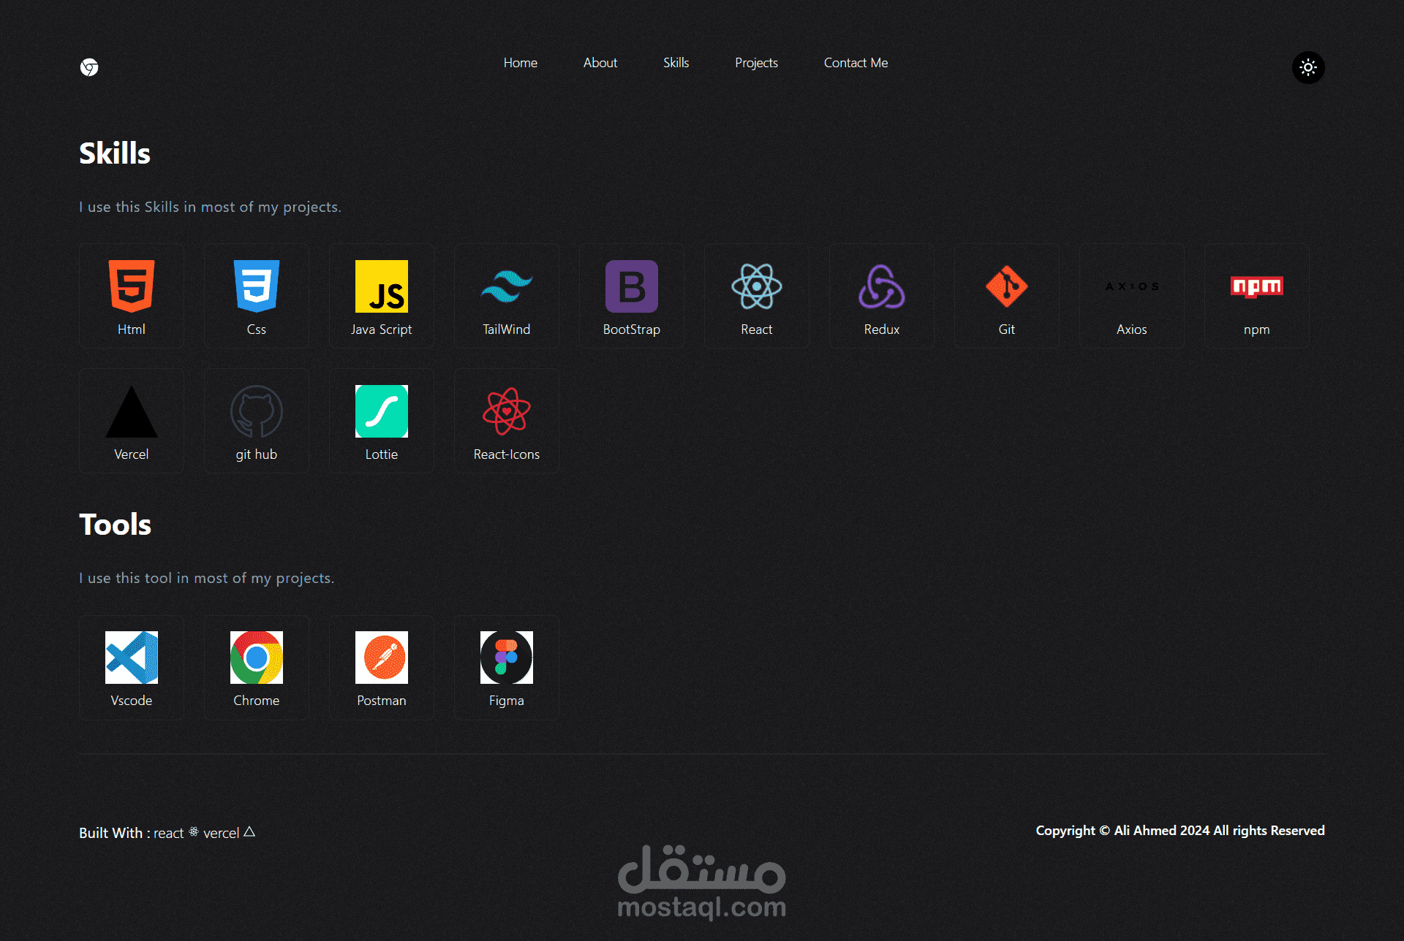Click the Postman tool icon
Image resolution: width=1404 pixels, height=941 pixels.
382,657
